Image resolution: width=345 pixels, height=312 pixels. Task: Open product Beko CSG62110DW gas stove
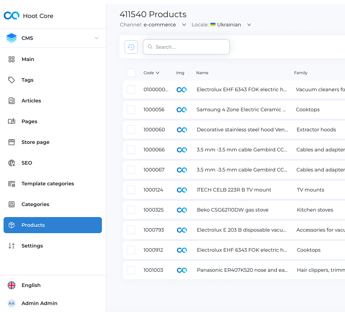pyautogui.click(x=233, y=210)
